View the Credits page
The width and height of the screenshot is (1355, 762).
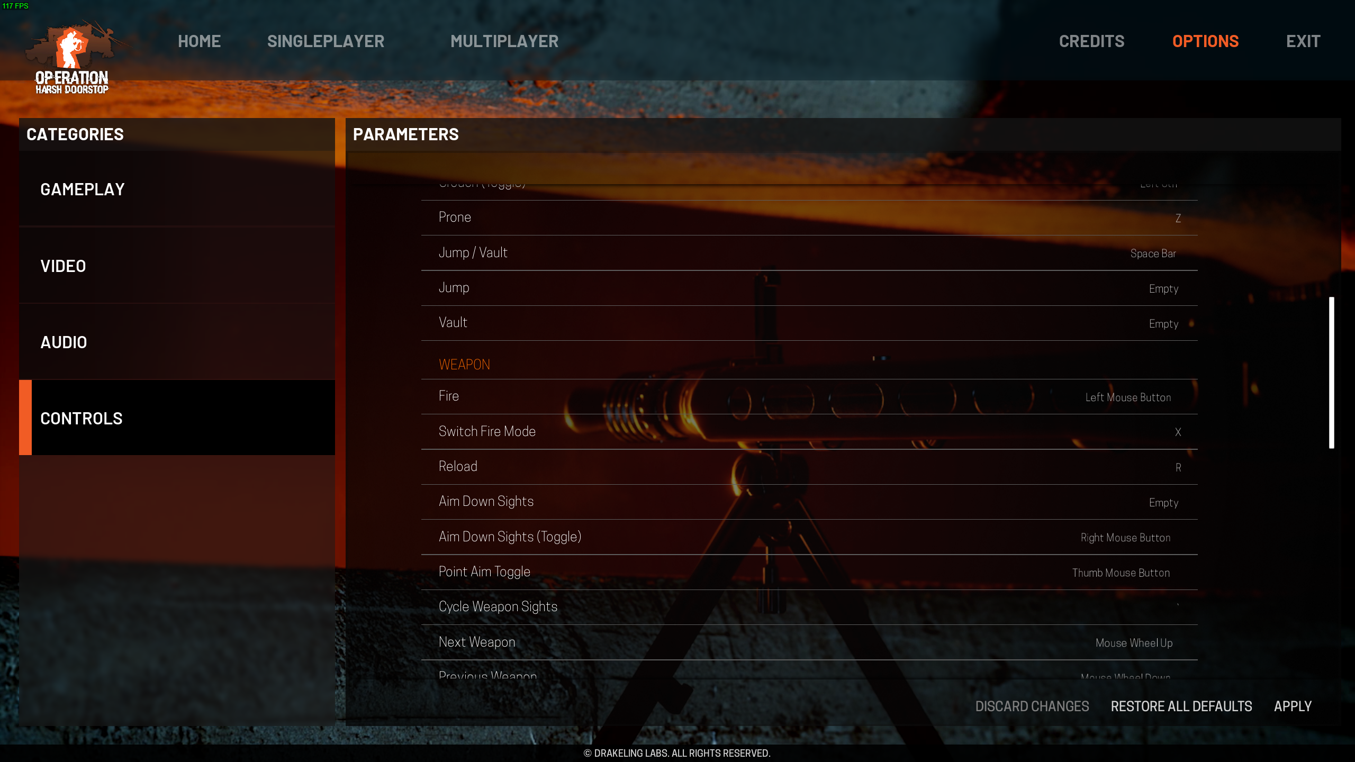[1091, 41]
